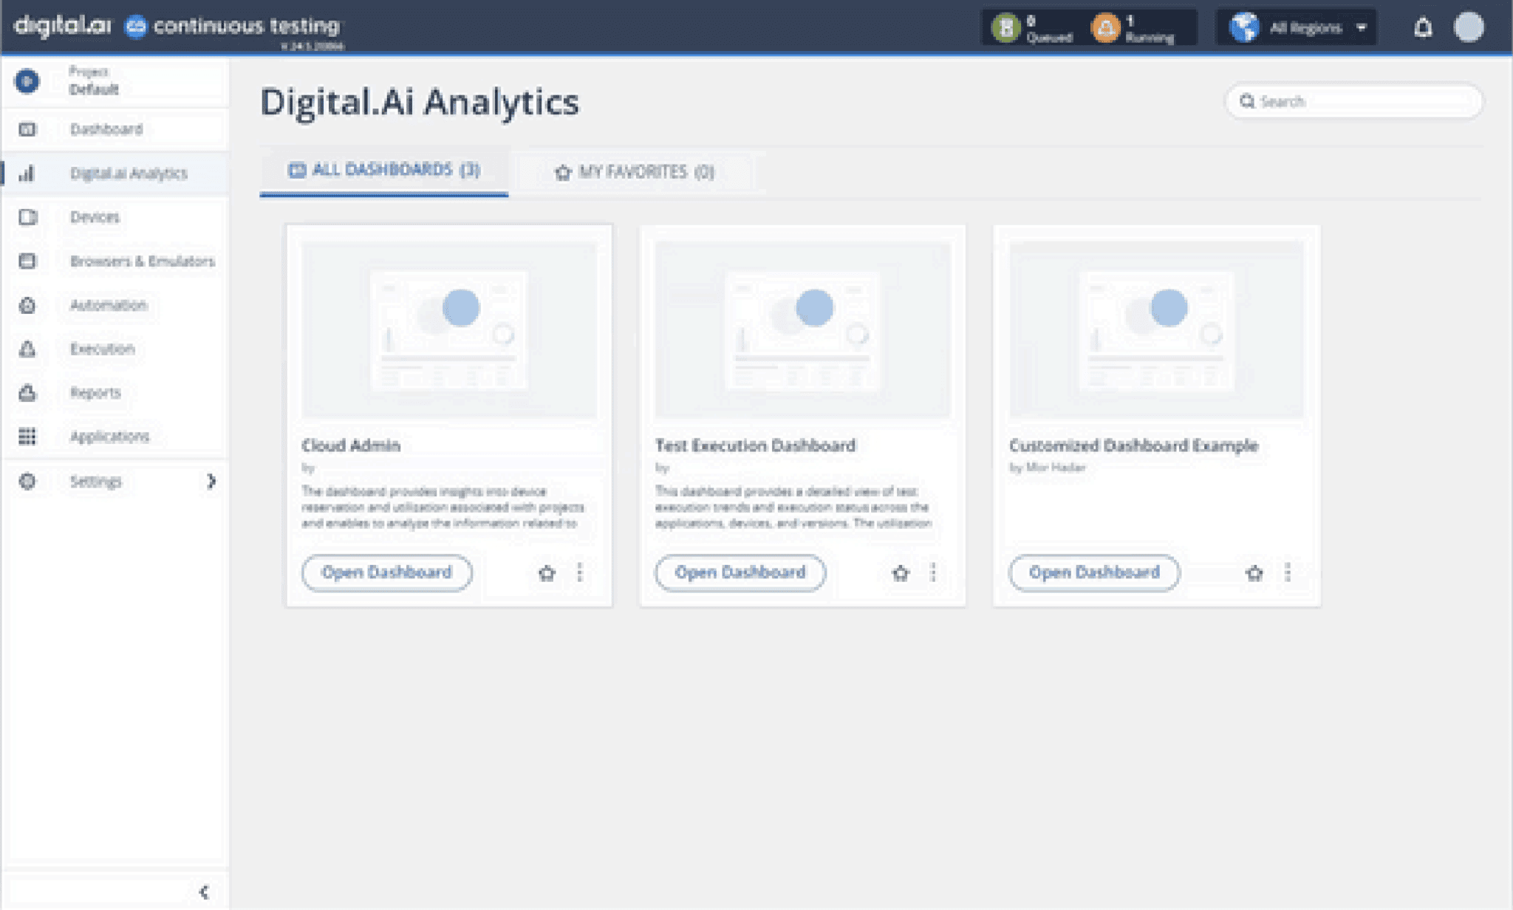Open the Test Execution Dashboard
The width and height of the screenshot is (1513, 910).
[x=740, y=572]
